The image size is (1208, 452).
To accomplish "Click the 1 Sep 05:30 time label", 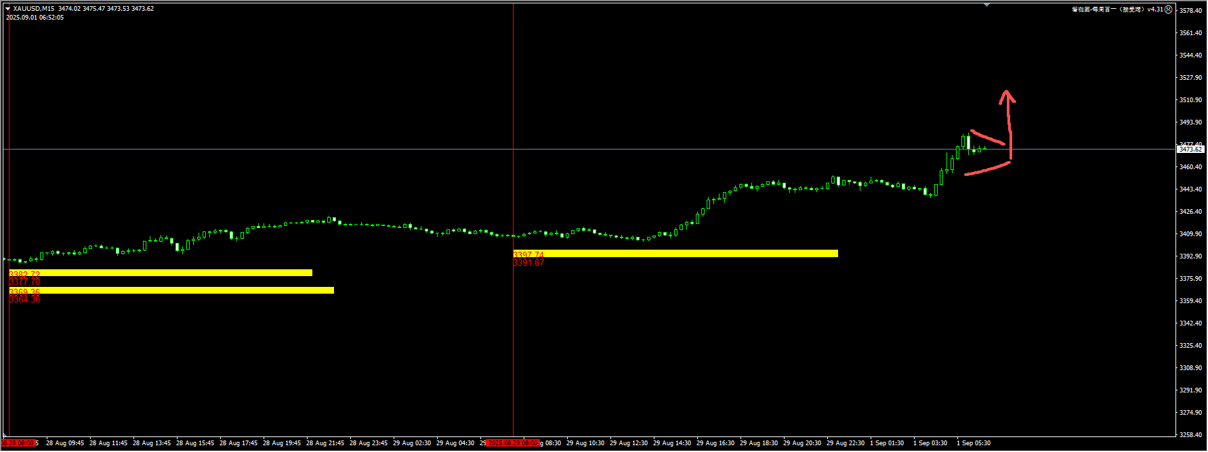I will [973, 443].
